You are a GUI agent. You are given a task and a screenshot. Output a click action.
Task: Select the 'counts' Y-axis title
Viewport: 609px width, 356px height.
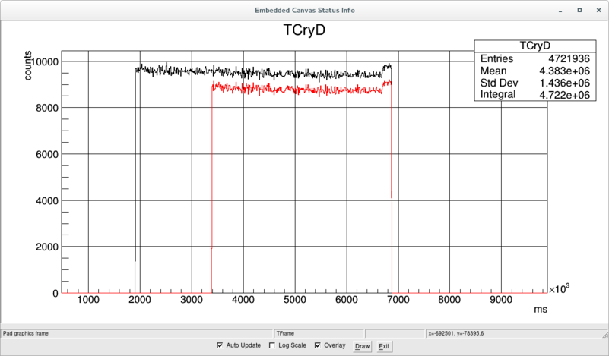pyautogui.click(x=28, y=67)
